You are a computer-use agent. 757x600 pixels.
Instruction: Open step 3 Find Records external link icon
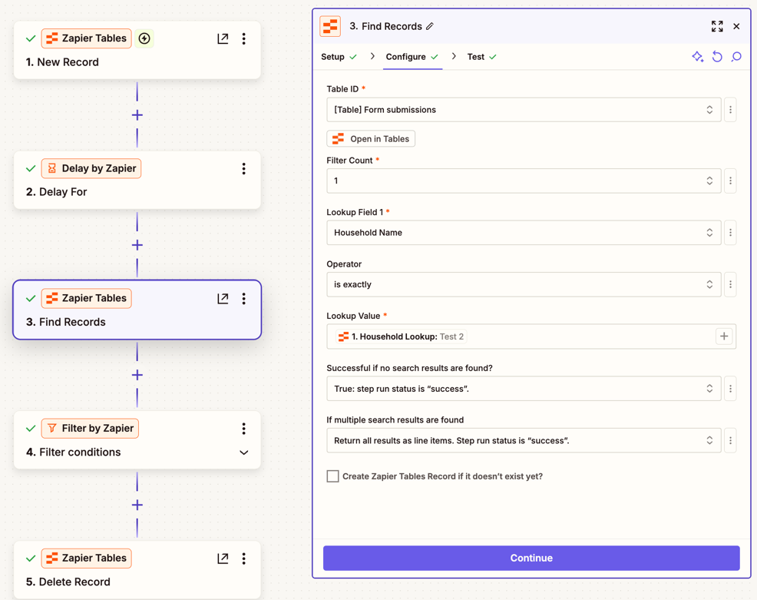(x=223, y=299)
